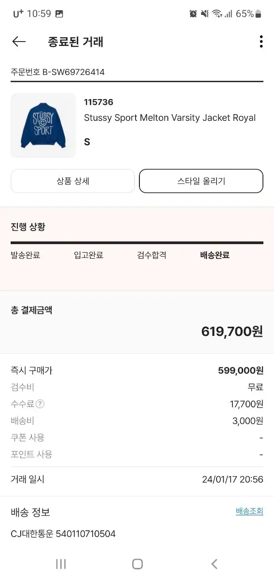Open the Stussy jacket product thumbnail

click(43, 125)
